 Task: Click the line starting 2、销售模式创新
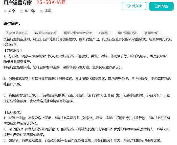pos(87,79)
